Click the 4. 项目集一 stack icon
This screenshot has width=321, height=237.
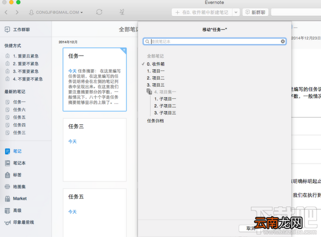pos(149,91)
